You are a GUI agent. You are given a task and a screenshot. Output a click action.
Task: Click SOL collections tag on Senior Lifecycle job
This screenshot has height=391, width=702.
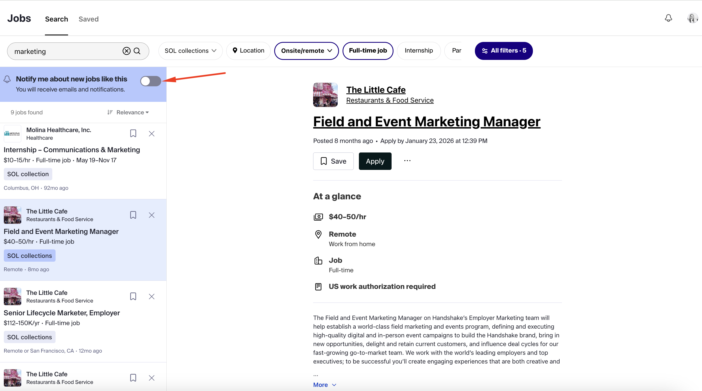29,337
